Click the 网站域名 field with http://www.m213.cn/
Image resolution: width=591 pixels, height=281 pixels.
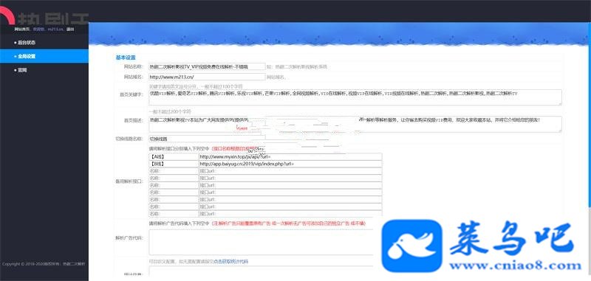click(x=207, y=77)
